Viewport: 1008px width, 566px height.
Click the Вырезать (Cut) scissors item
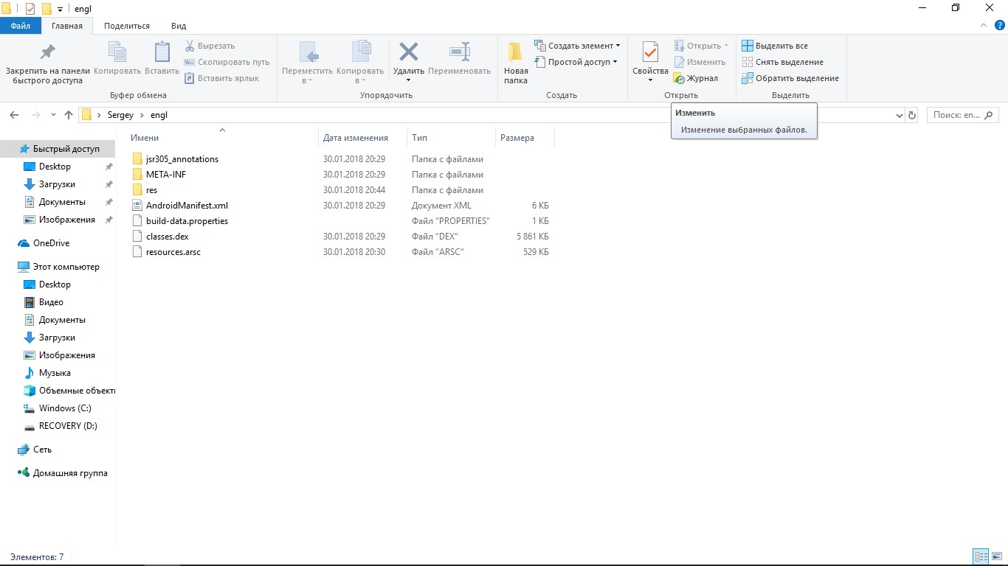(x=210, y=46)
